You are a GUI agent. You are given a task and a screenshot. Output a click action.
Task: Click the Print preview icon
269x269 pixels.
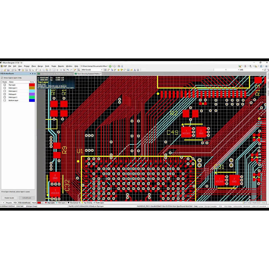click(x=15, y=70)
